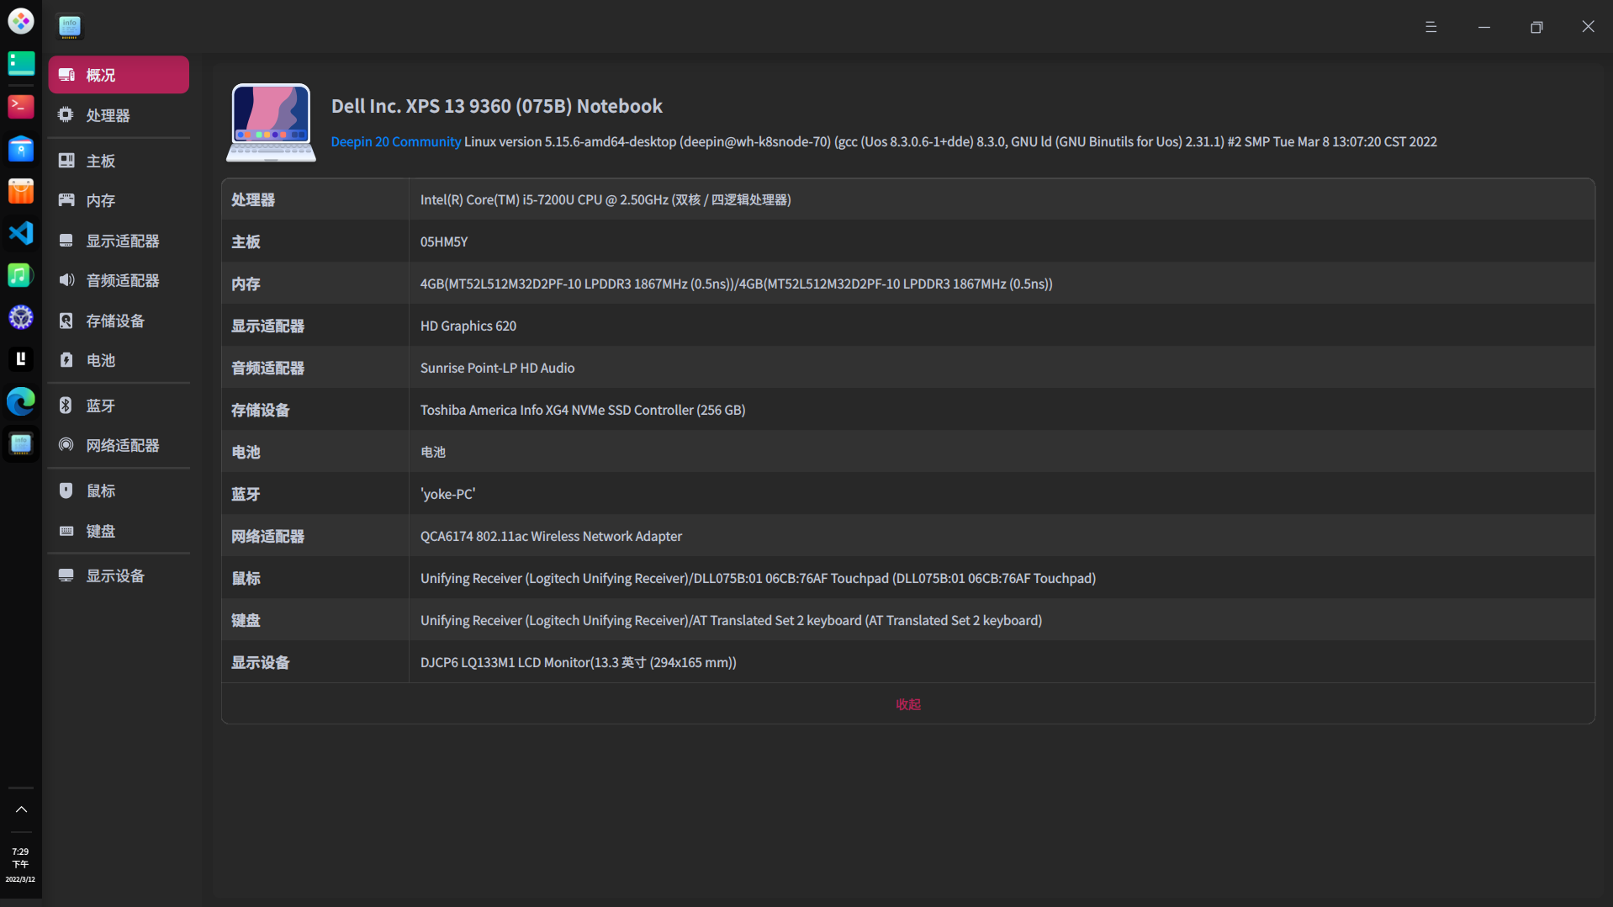Click the 电池 label in the overview table
This screenshot has height=907, width=1613.
coord(246,452)
